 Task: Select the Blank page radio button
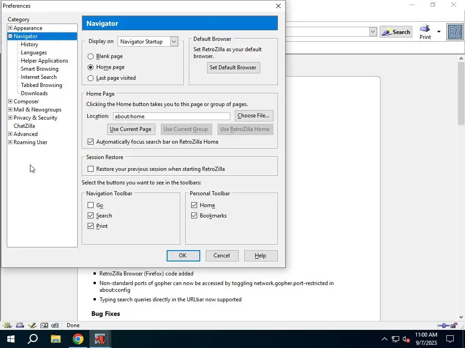click(x=90, y=56)
